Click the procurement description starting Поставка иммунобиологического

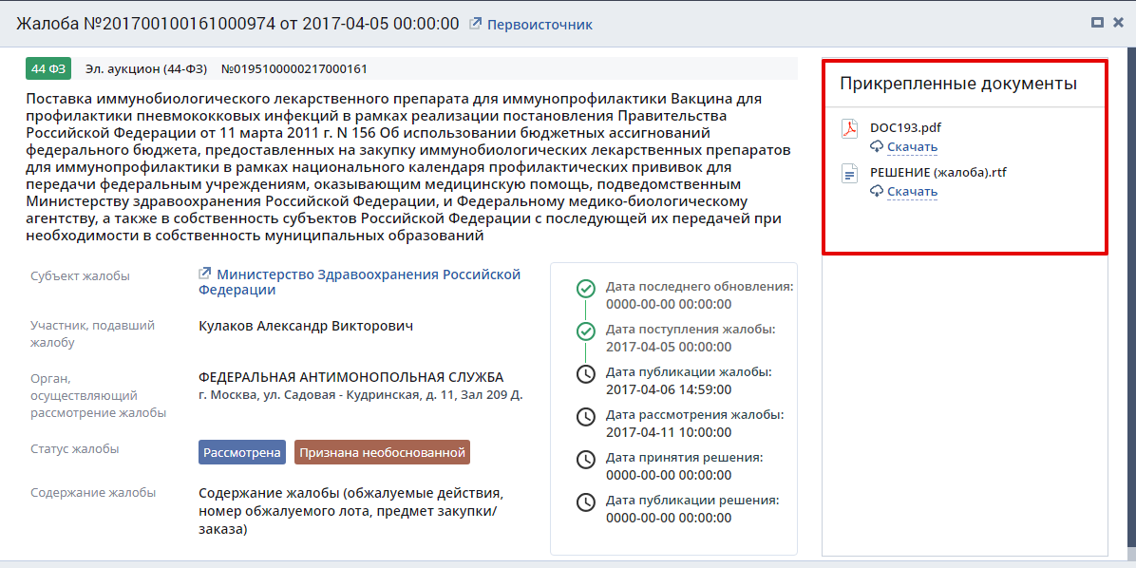(407, 167)
